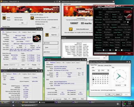The width and height of the screenshot is (134, 107).
Task: Activate the TechPowerUp GPU-Z taskbar button
Action: pyautogui.click(x=29, y=105)
